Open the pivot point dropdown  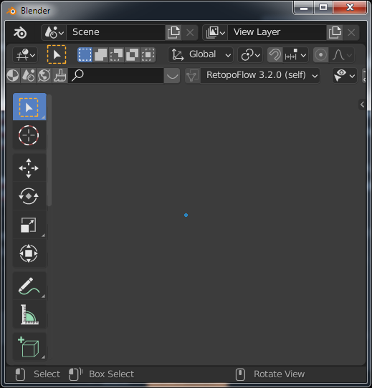pyautogui.click(x=250, y=54)
